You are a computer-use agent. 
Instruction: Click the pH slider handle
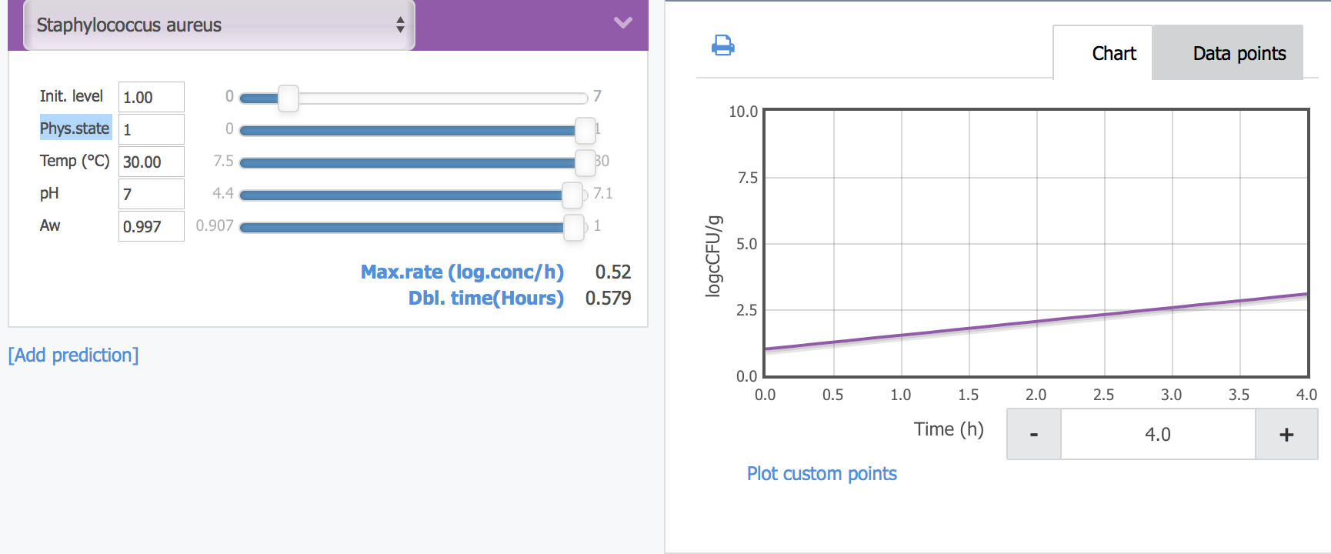(x=572, y=195)
